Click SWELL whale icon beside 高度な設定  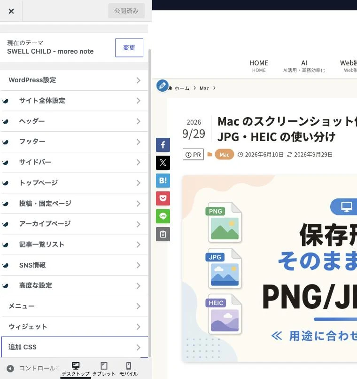pyautogui.click(x=5, y=286)
